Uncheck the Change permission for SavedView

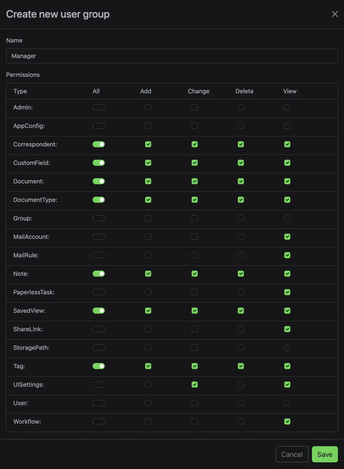195,311
